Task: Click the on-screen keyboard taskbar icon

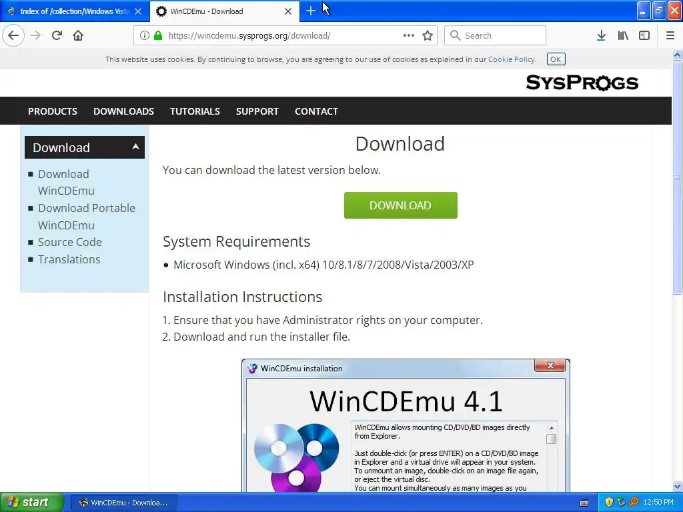Action: point(584,503)
